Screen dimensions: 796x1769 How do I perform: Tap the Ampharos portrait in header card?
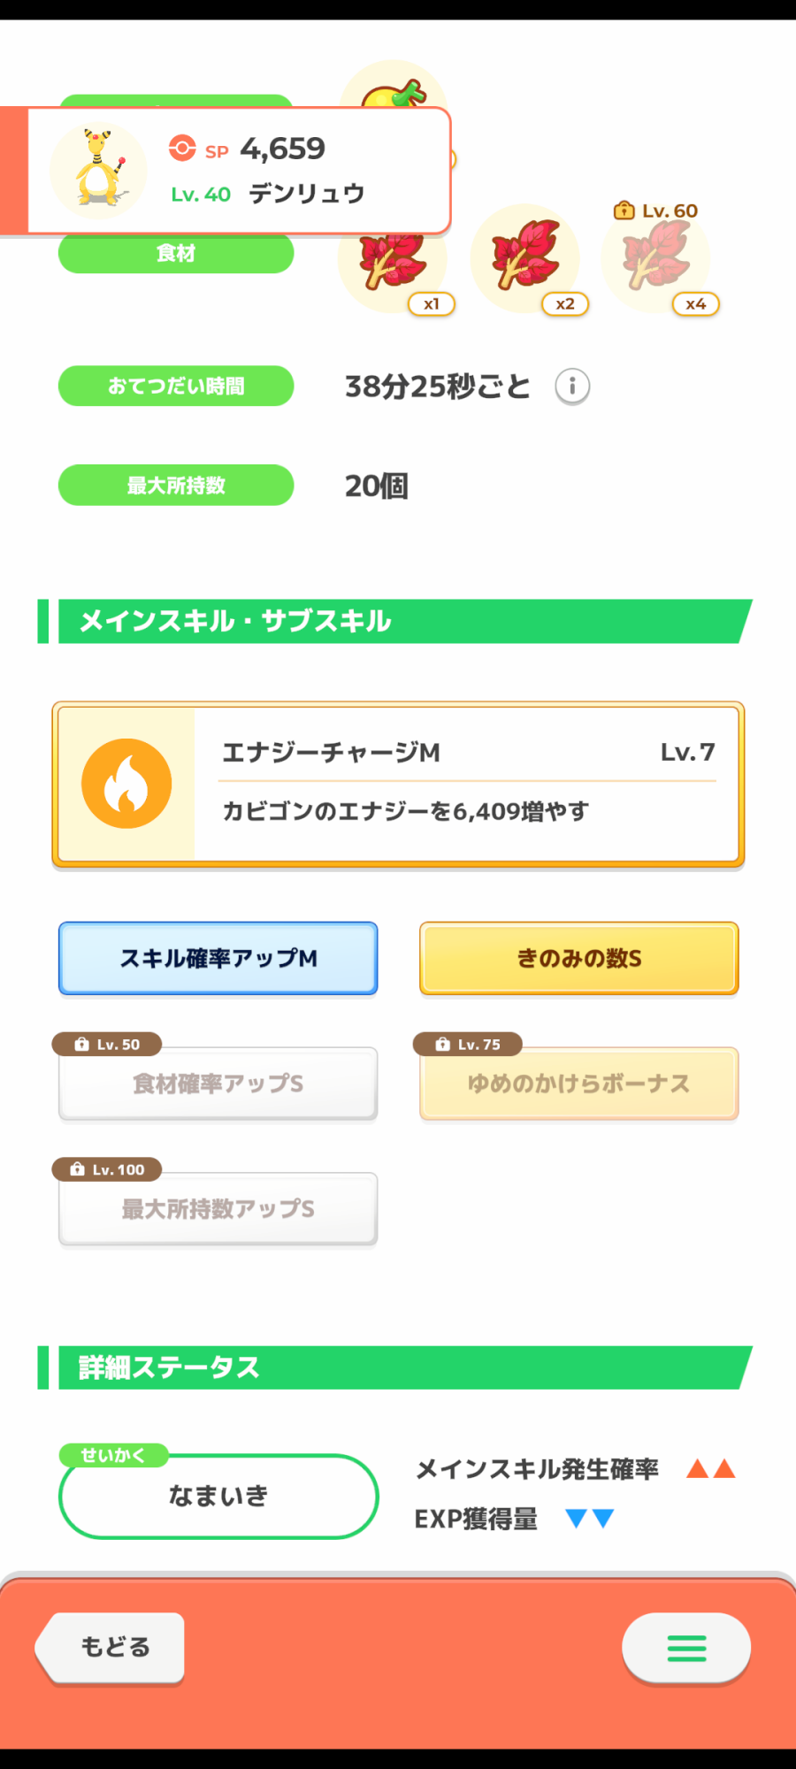click(x=98, y=171)
